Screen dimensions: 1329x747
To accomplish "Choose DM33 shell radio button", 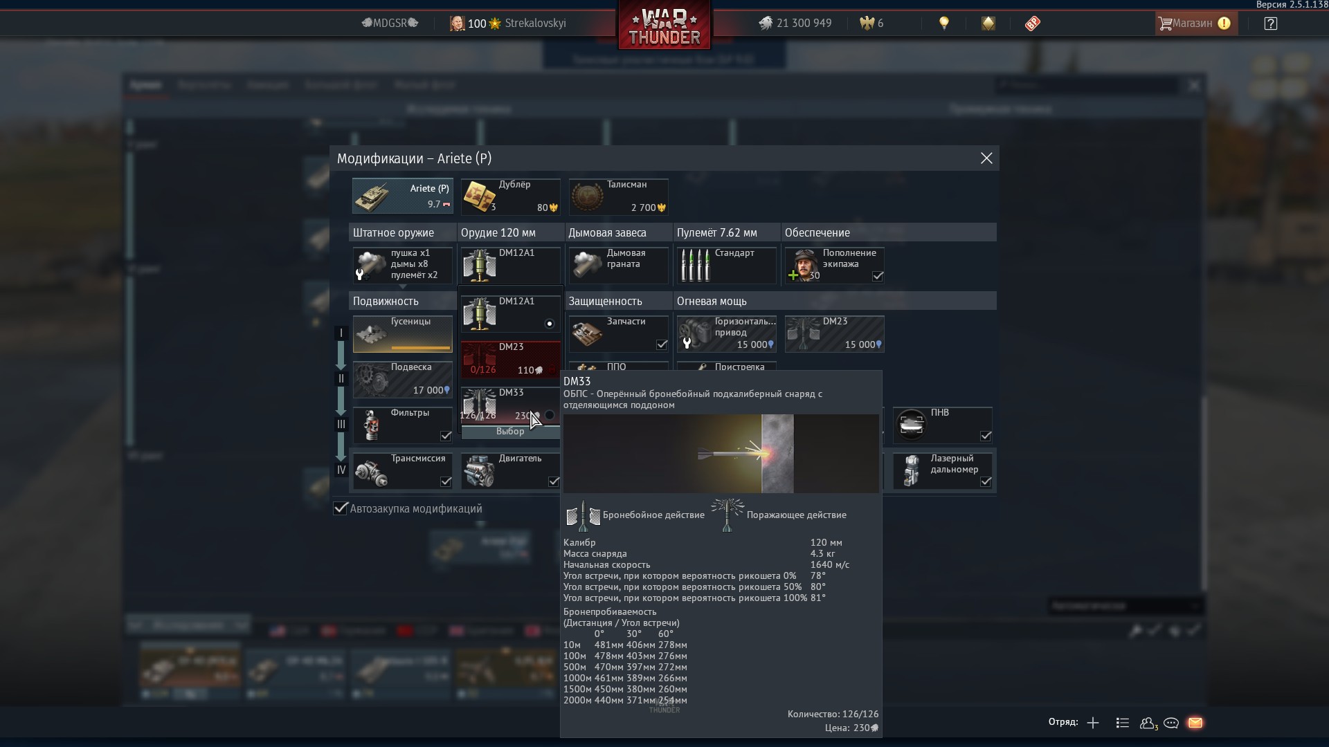I will [550, 415].
